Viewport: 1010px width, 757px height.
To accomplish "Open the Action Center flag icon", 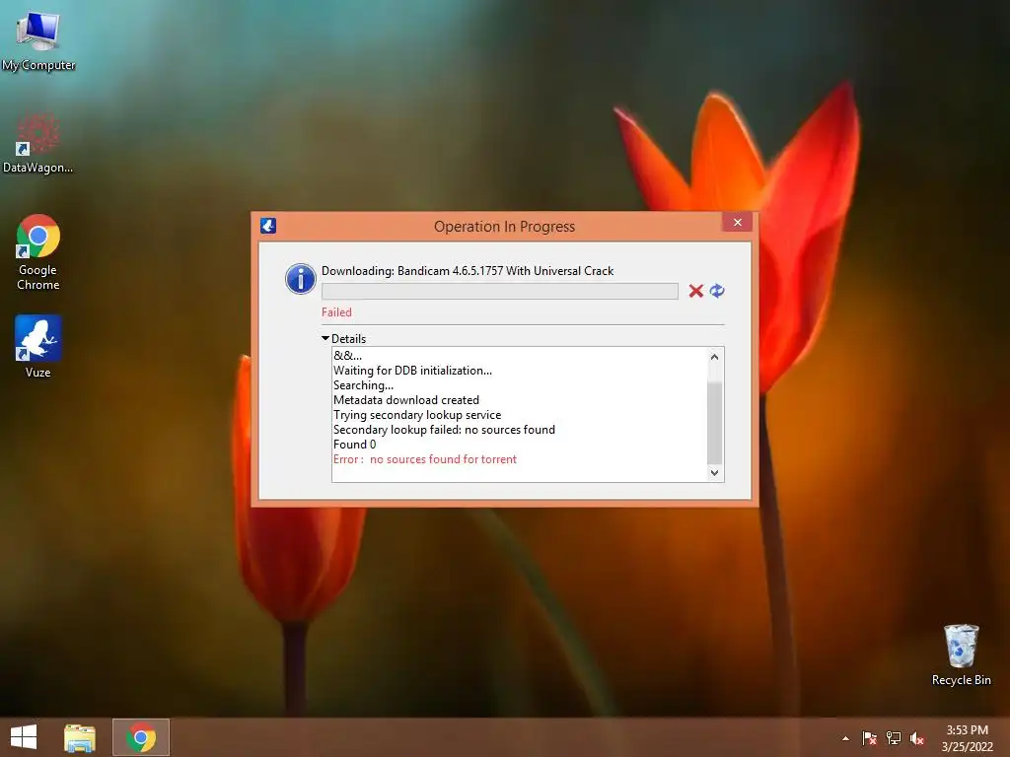I will (870, 738).
